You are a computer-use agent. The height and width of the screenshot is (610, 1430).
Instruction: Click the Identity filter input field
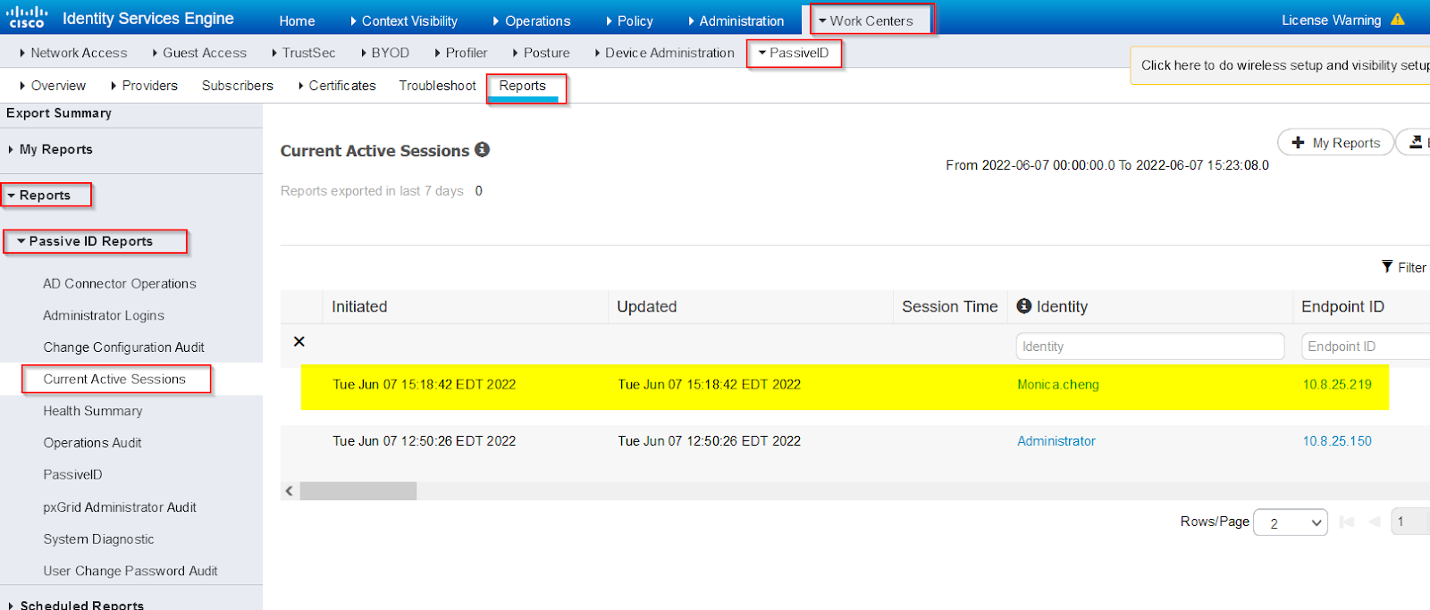pos(1150,346)
